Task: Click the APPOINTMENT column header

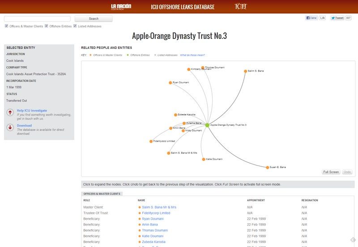Action: [x=256, y=200]
